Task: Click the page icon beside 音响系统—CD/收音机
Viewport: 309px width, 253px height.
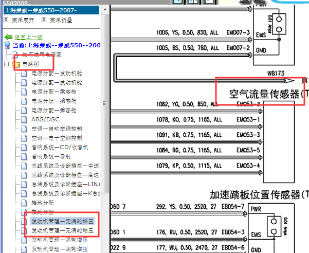Action: (x=24, y=147)
